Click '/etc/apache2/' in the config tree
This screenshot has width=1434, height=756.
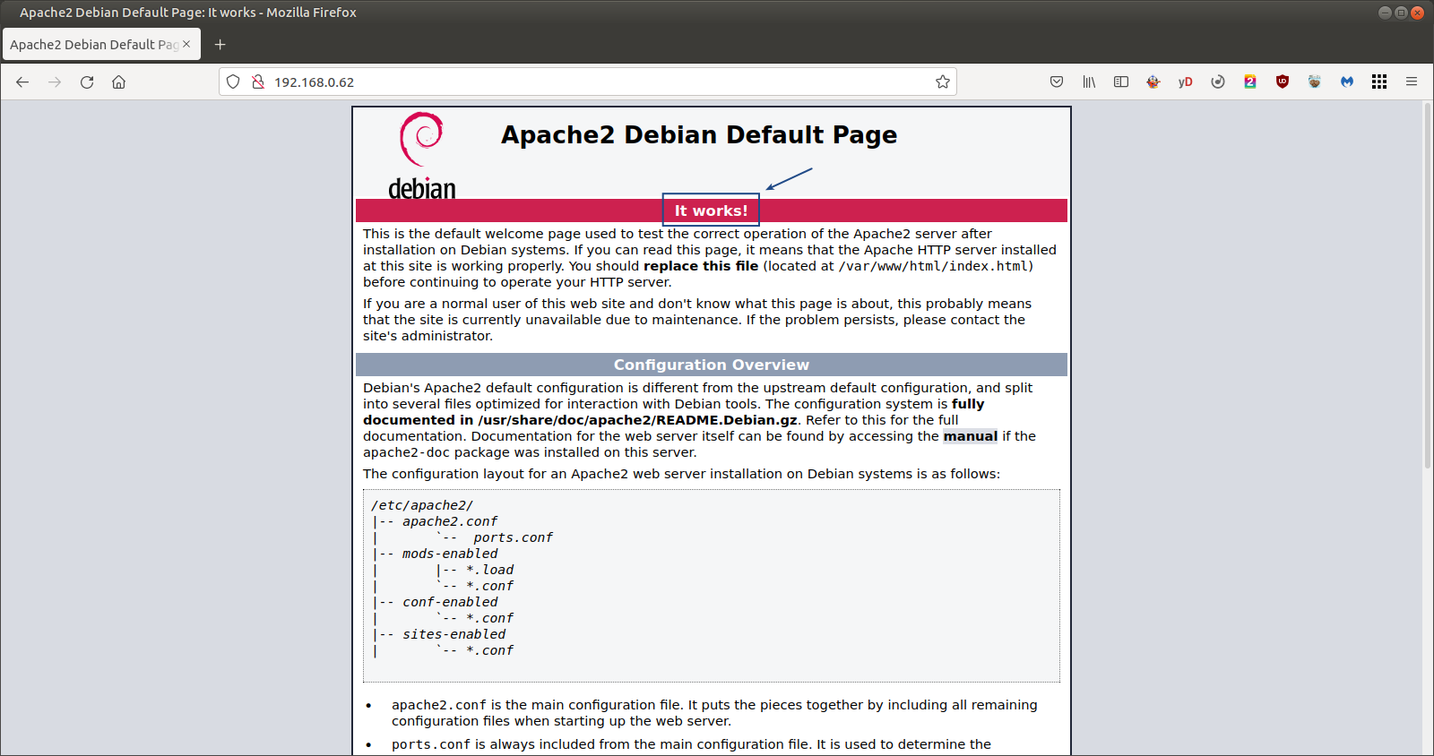pyautogui.click(x=422, y=505)
